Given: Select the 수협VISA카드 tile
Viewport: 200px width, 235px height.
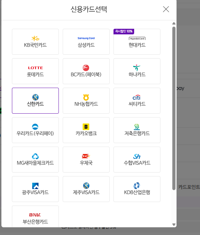Looking at the screenshot, I should click(x=137, y=160).
